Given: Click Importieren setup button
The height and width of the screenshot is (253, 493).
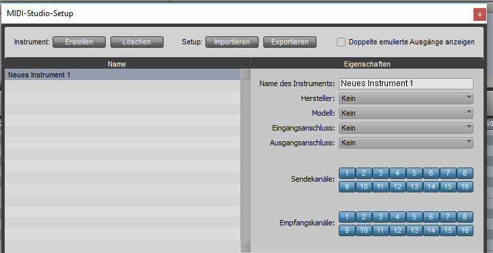Looking at the screenshot, I should tap(232, 42).
